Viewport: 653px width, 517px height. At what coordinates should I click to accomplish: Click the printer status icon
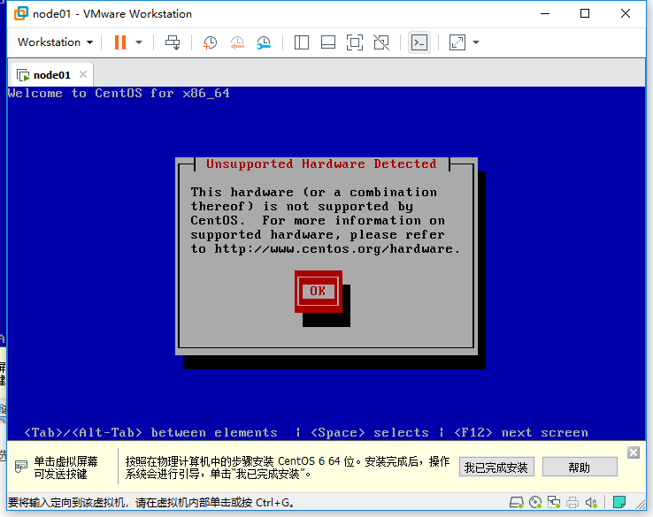(572, 503)
